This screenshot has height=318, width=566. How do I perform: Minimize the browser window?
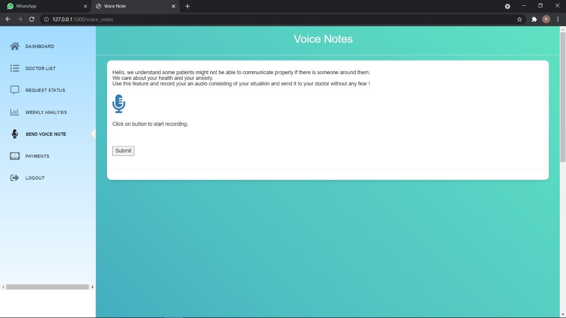524,6
